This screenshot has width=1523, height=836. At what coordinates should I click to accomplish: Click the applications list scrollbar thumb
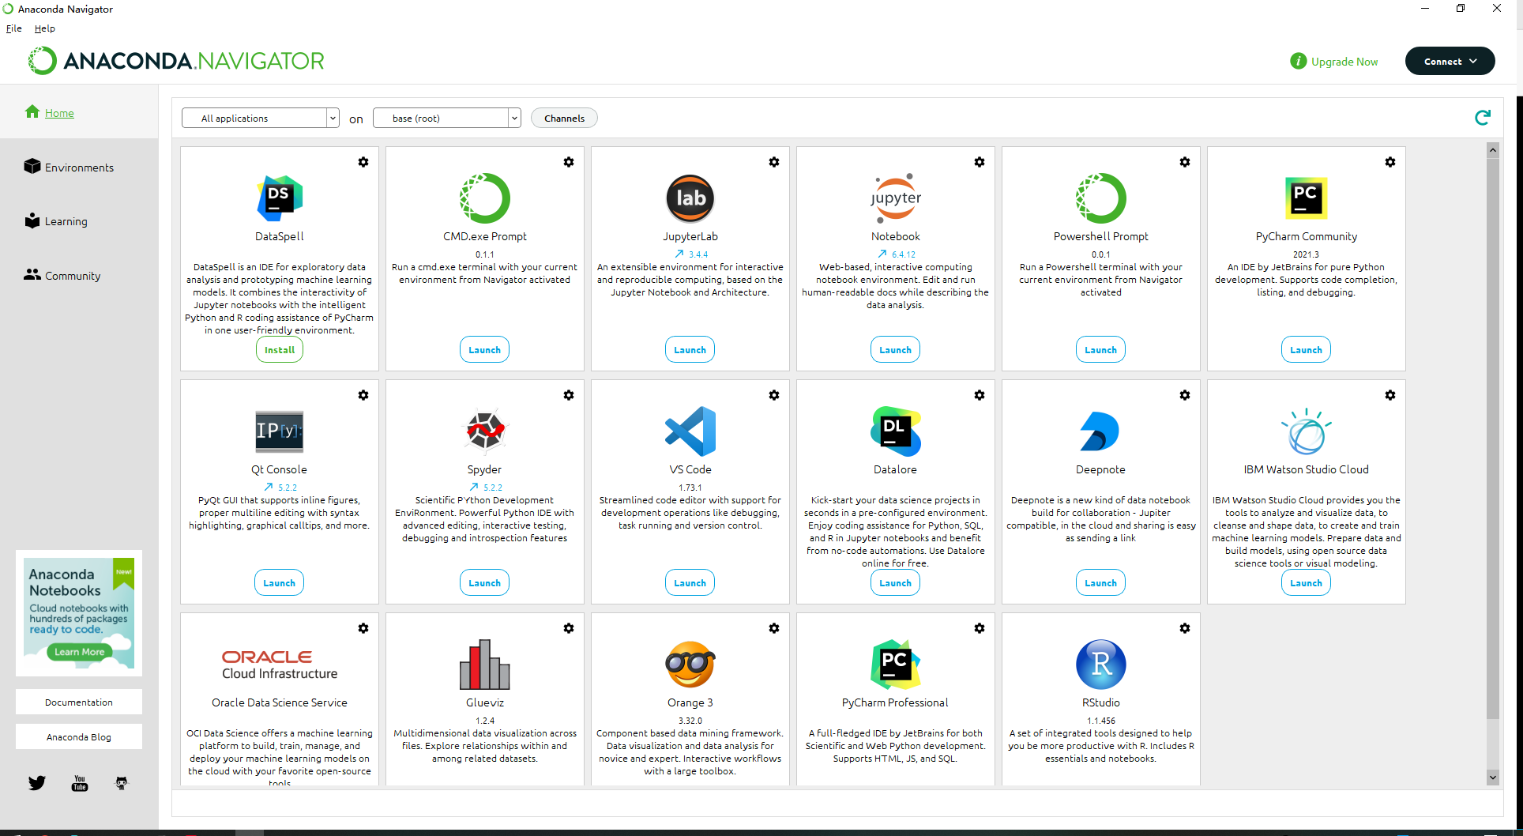click(1493, 439)
